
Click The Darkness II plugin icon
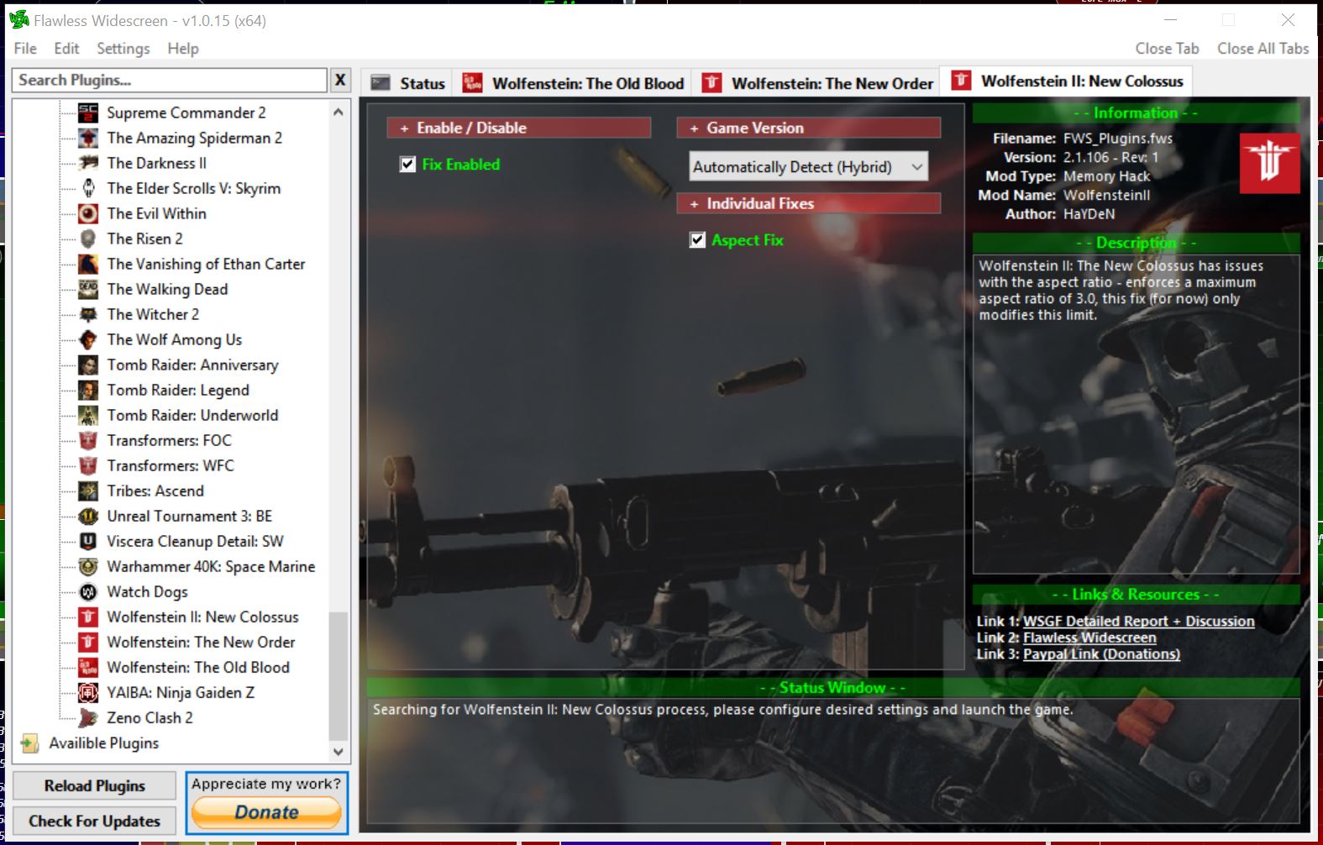[88, 163]
